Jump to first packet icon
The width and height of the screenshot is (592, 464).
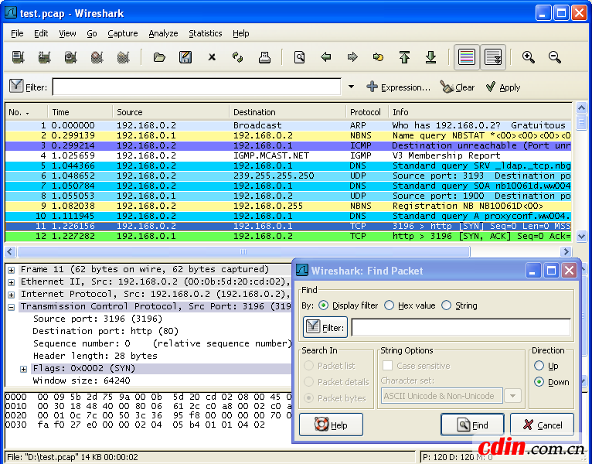pos(404,57)
